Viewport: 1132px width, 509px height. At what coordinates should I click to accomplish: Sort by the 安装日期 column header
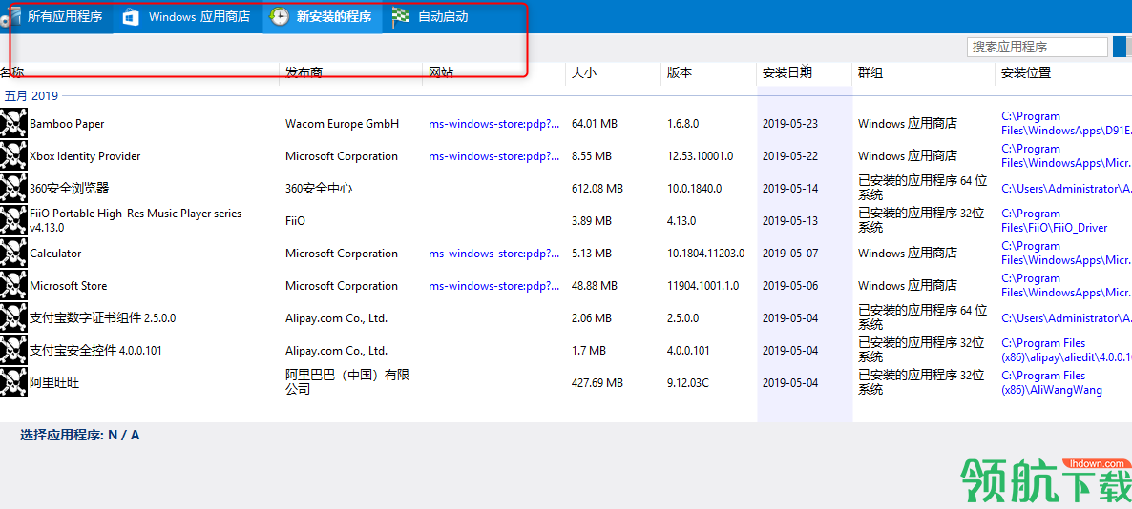(x=786, y=72)
